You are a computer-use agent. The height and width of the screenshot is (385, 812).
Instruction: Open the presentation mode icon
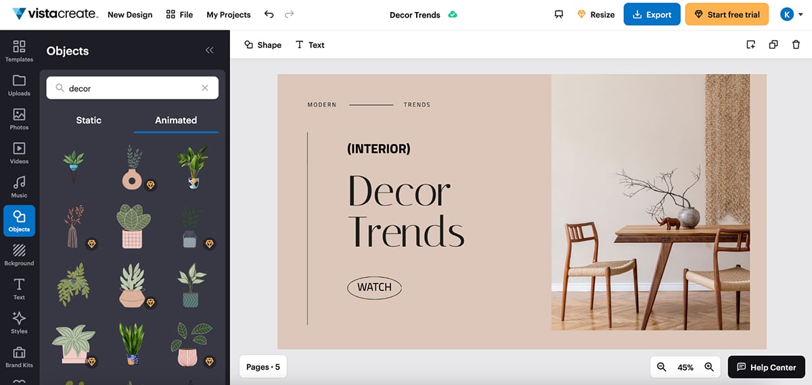[x=559, y=14]
